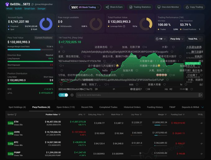Click the green $7,722,025.10 chart price label
Image resolution: width=211 pixels, height=160 pixels.
[193, 63]
